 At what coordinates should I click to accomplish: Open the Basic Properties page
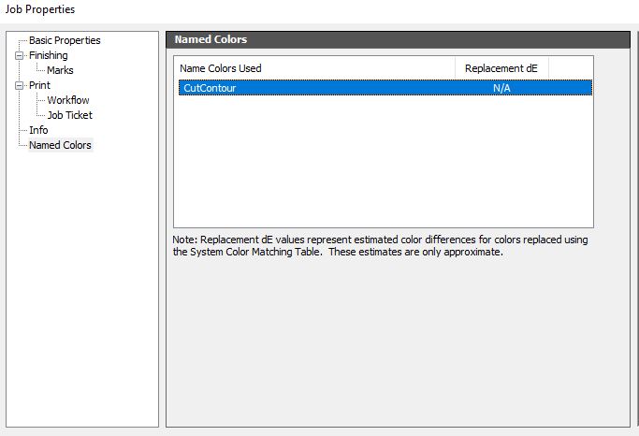point(65,40)
